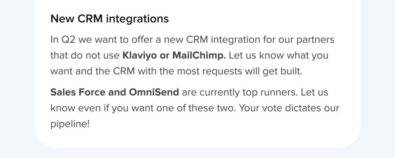Click the phrase "most requests will get built."
The image size is (395, 158).
(240, 71)
